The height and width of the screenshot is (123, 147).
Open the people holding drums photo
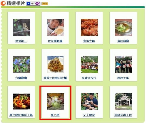coord(123,65)
